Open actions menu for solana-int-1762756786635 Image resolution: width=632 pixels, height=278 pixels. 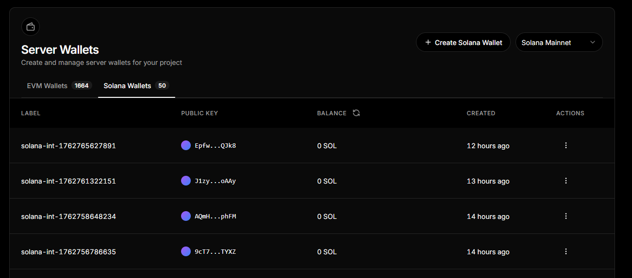tap(565, 251)
